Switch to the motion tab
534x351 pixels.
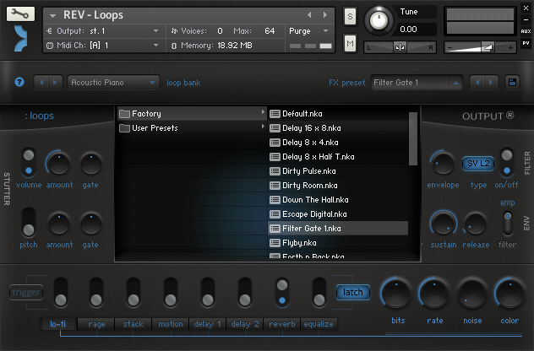pos(171,324)
